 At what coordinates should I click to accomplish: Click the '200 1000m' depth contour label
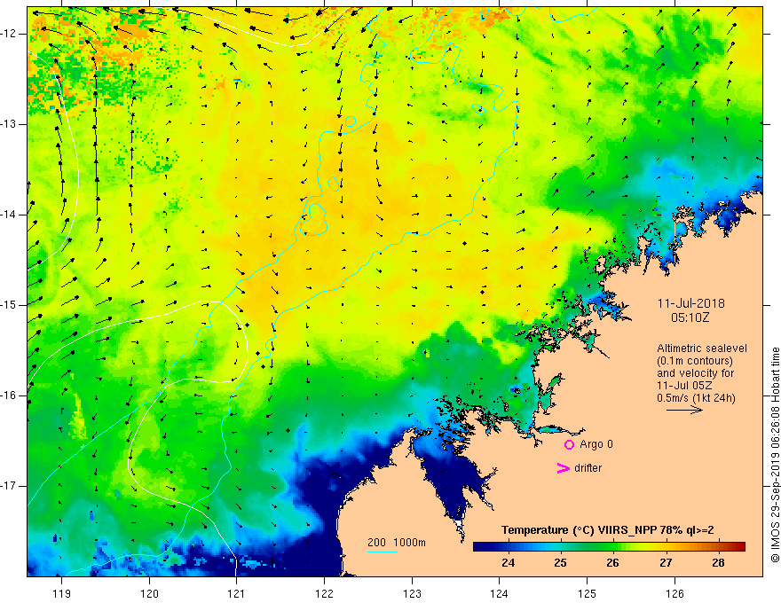point(397,543)
